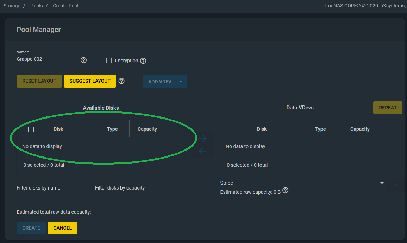Focus the Filter disks by capacity field
The image size is (407, 243).
(x=130, y=188)
